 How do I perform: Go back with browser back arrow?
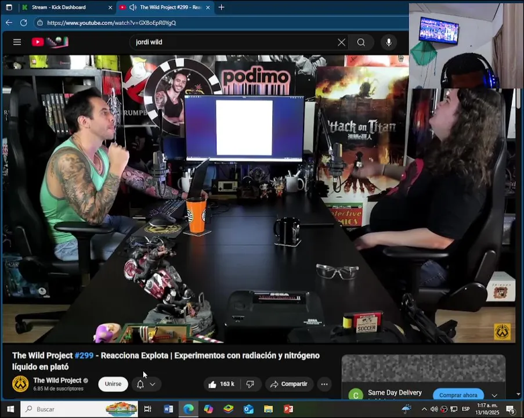click(9, 23)
